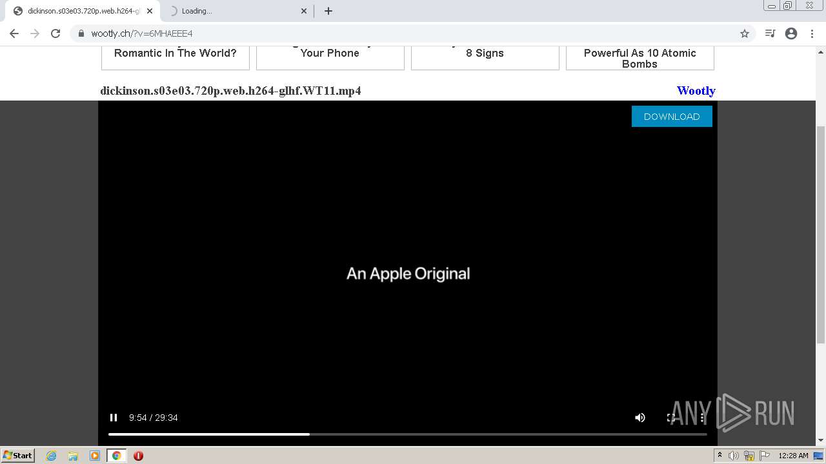Open 'Romantic In The World?' ad card

[x=176, y=57]
